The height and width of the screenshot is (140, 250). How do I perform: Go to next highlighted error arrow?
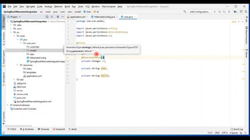pos(243,22)
